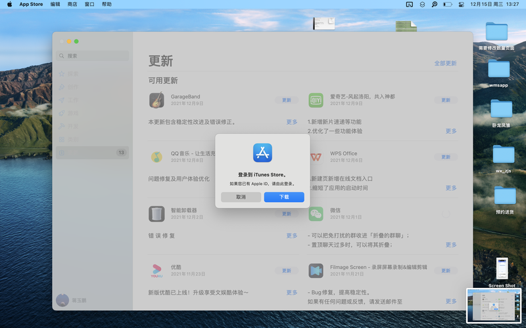
Task: Open the 编辑 menu
Action: click(x=55, y=4)
